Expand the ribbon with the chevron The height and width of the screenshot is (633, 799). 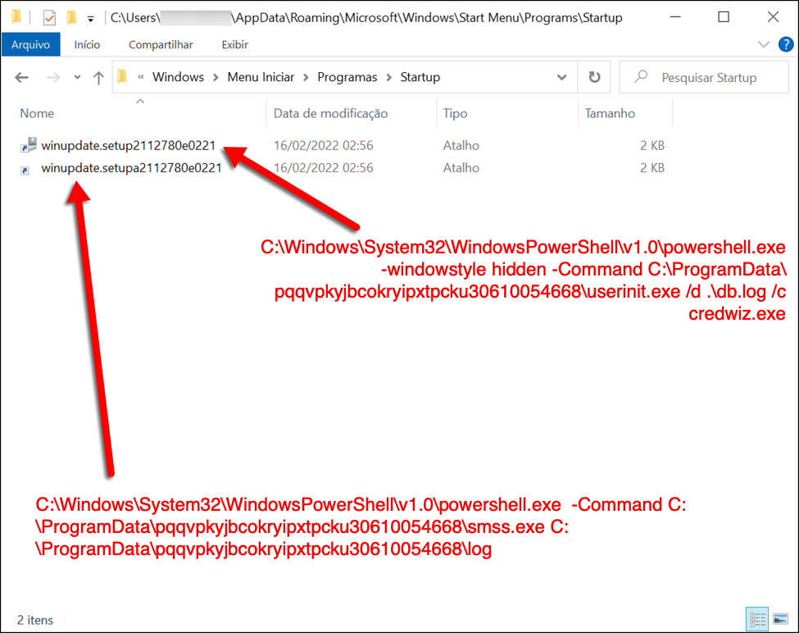click(764, 44)
